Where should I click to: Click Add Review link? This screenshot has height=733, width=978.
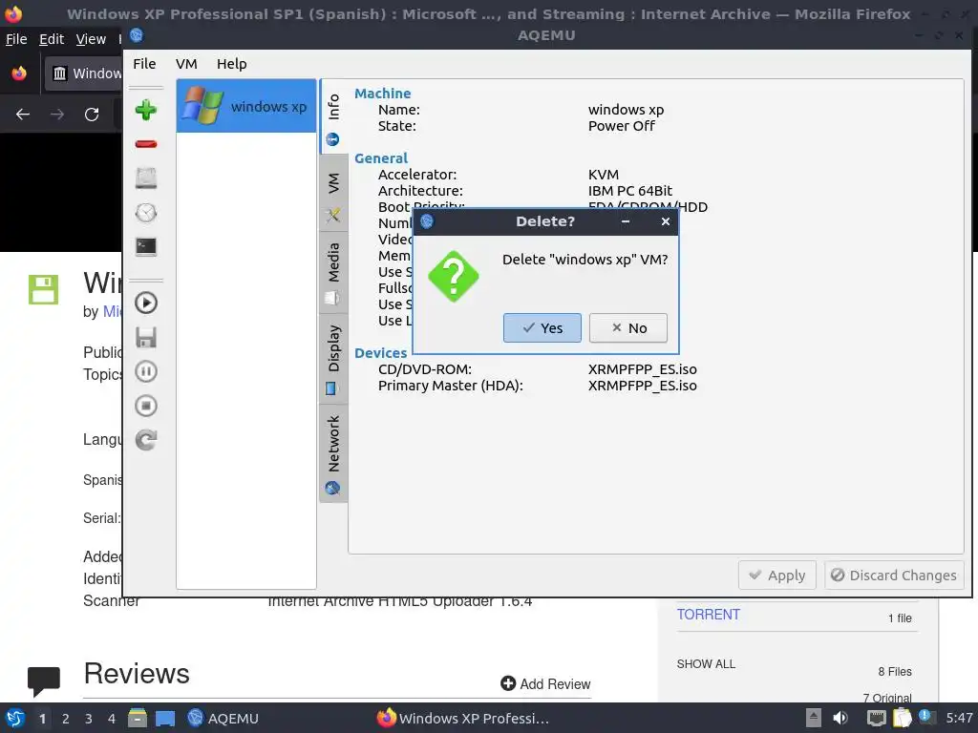(x=545, y=683)
